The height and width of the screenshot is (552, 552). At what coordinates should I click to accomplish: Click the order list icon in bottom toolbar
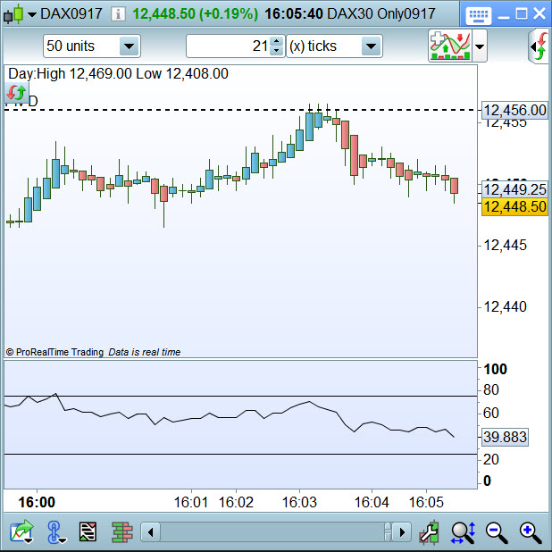pyautogui.click(x=88, y=532)
